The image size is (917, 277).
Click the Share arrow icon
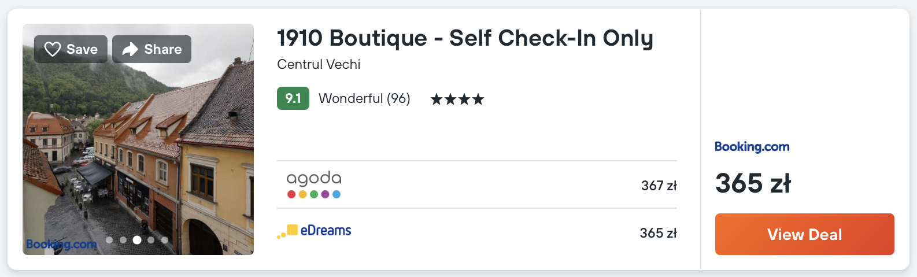[x=130, y=49]
